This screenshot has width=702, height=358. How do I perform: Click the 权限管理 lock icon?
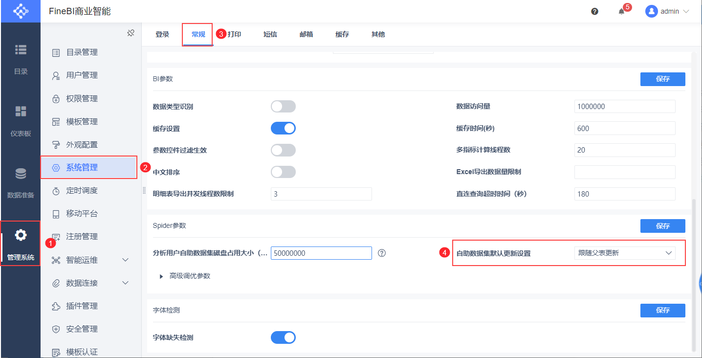coord(56,99)
